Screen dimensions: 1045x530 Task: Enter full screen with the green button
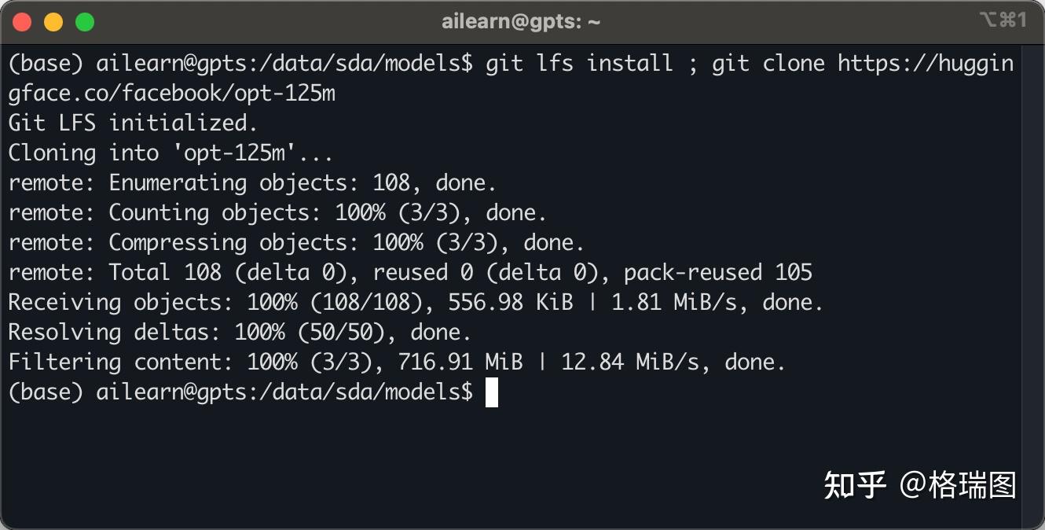[x=84, y=22]
